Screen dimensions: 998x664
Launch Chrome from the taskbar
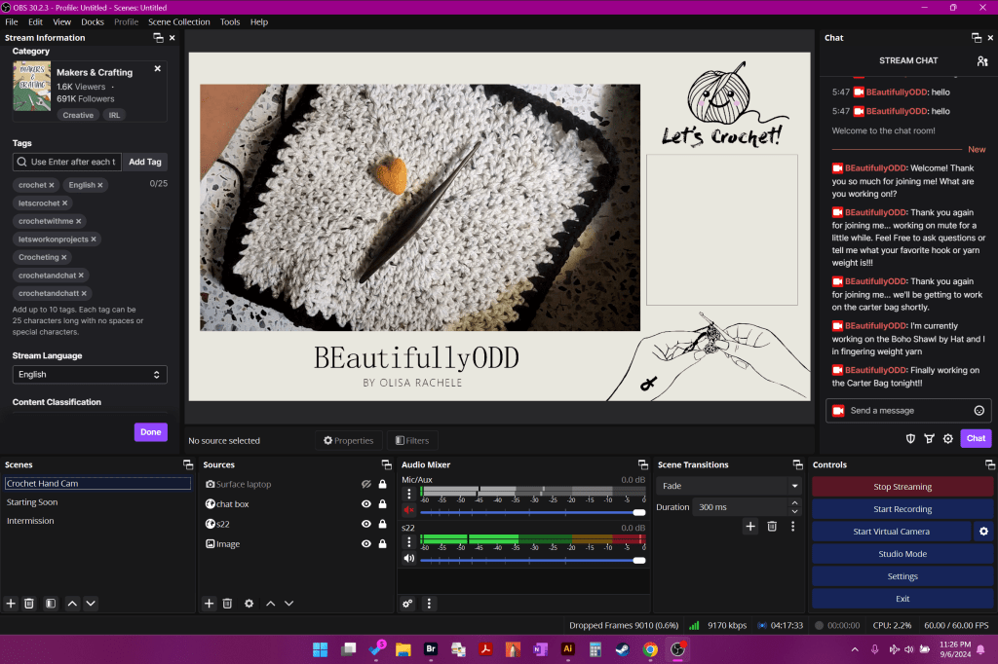pos(650,647)
